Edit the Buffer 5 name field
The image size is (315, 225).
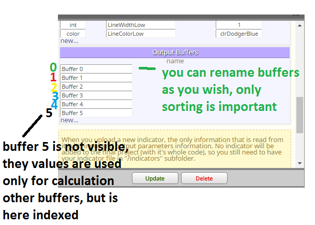(x=96, y=113)
